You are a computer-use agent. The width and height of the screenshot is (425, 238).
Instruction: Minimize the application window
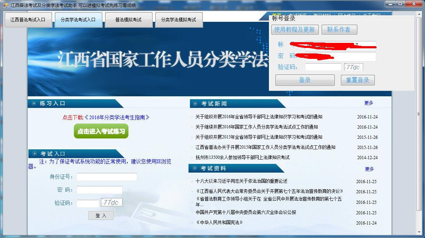click(x=390, y=4)
